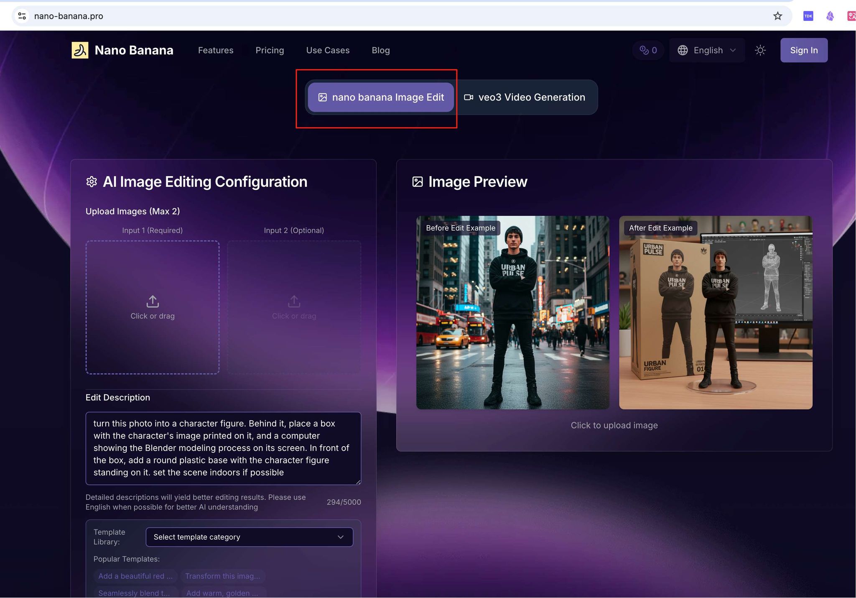Click inside the Edit Description text area

coord(223,448)
